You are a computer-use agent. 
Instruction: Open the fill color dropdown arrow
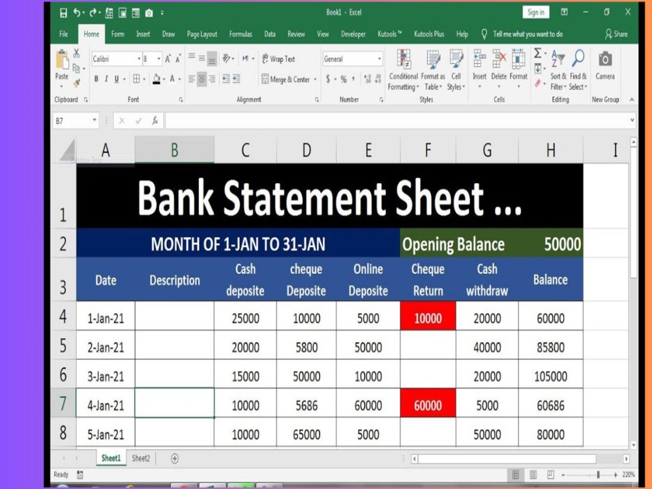pyautogui.click(x=164, y=79)
